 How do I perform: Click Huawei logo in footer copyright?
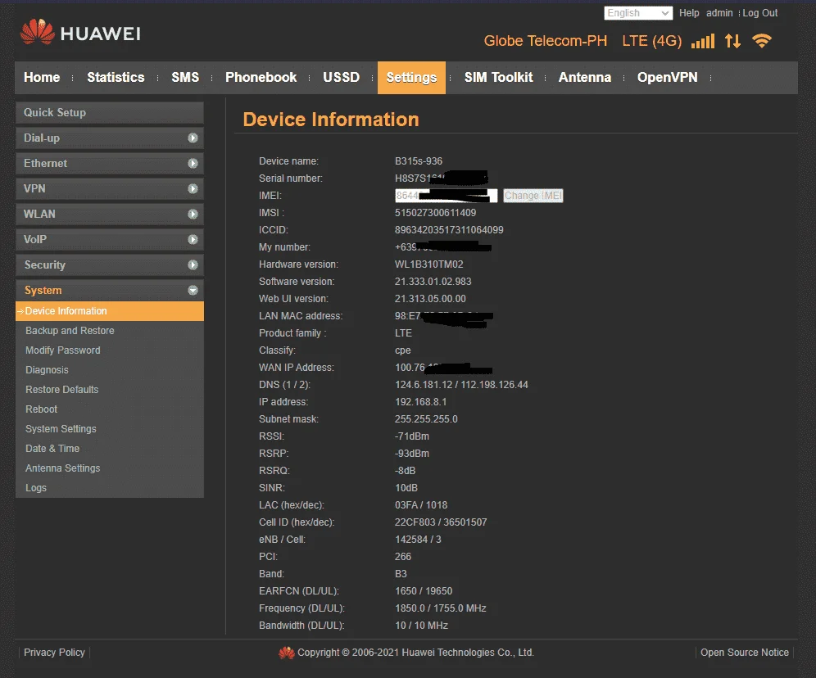point(286,653)
